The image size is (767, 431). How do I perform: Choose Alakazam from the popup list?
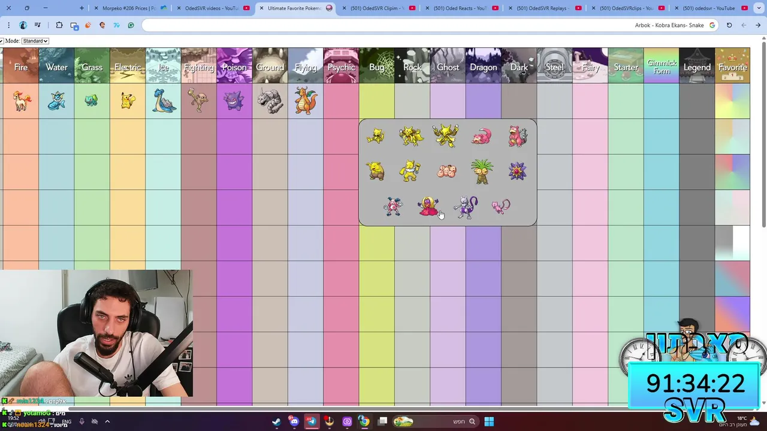point(446,135)
